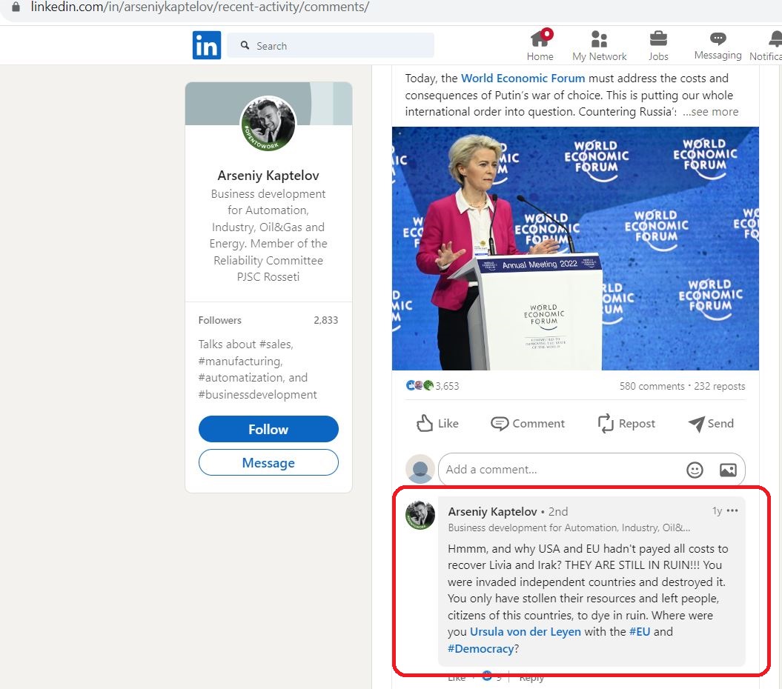Image resolution: width=782 pixels, height=689 pixels.
Task: Click the browser address bar URL
Action: click(199, 7)
